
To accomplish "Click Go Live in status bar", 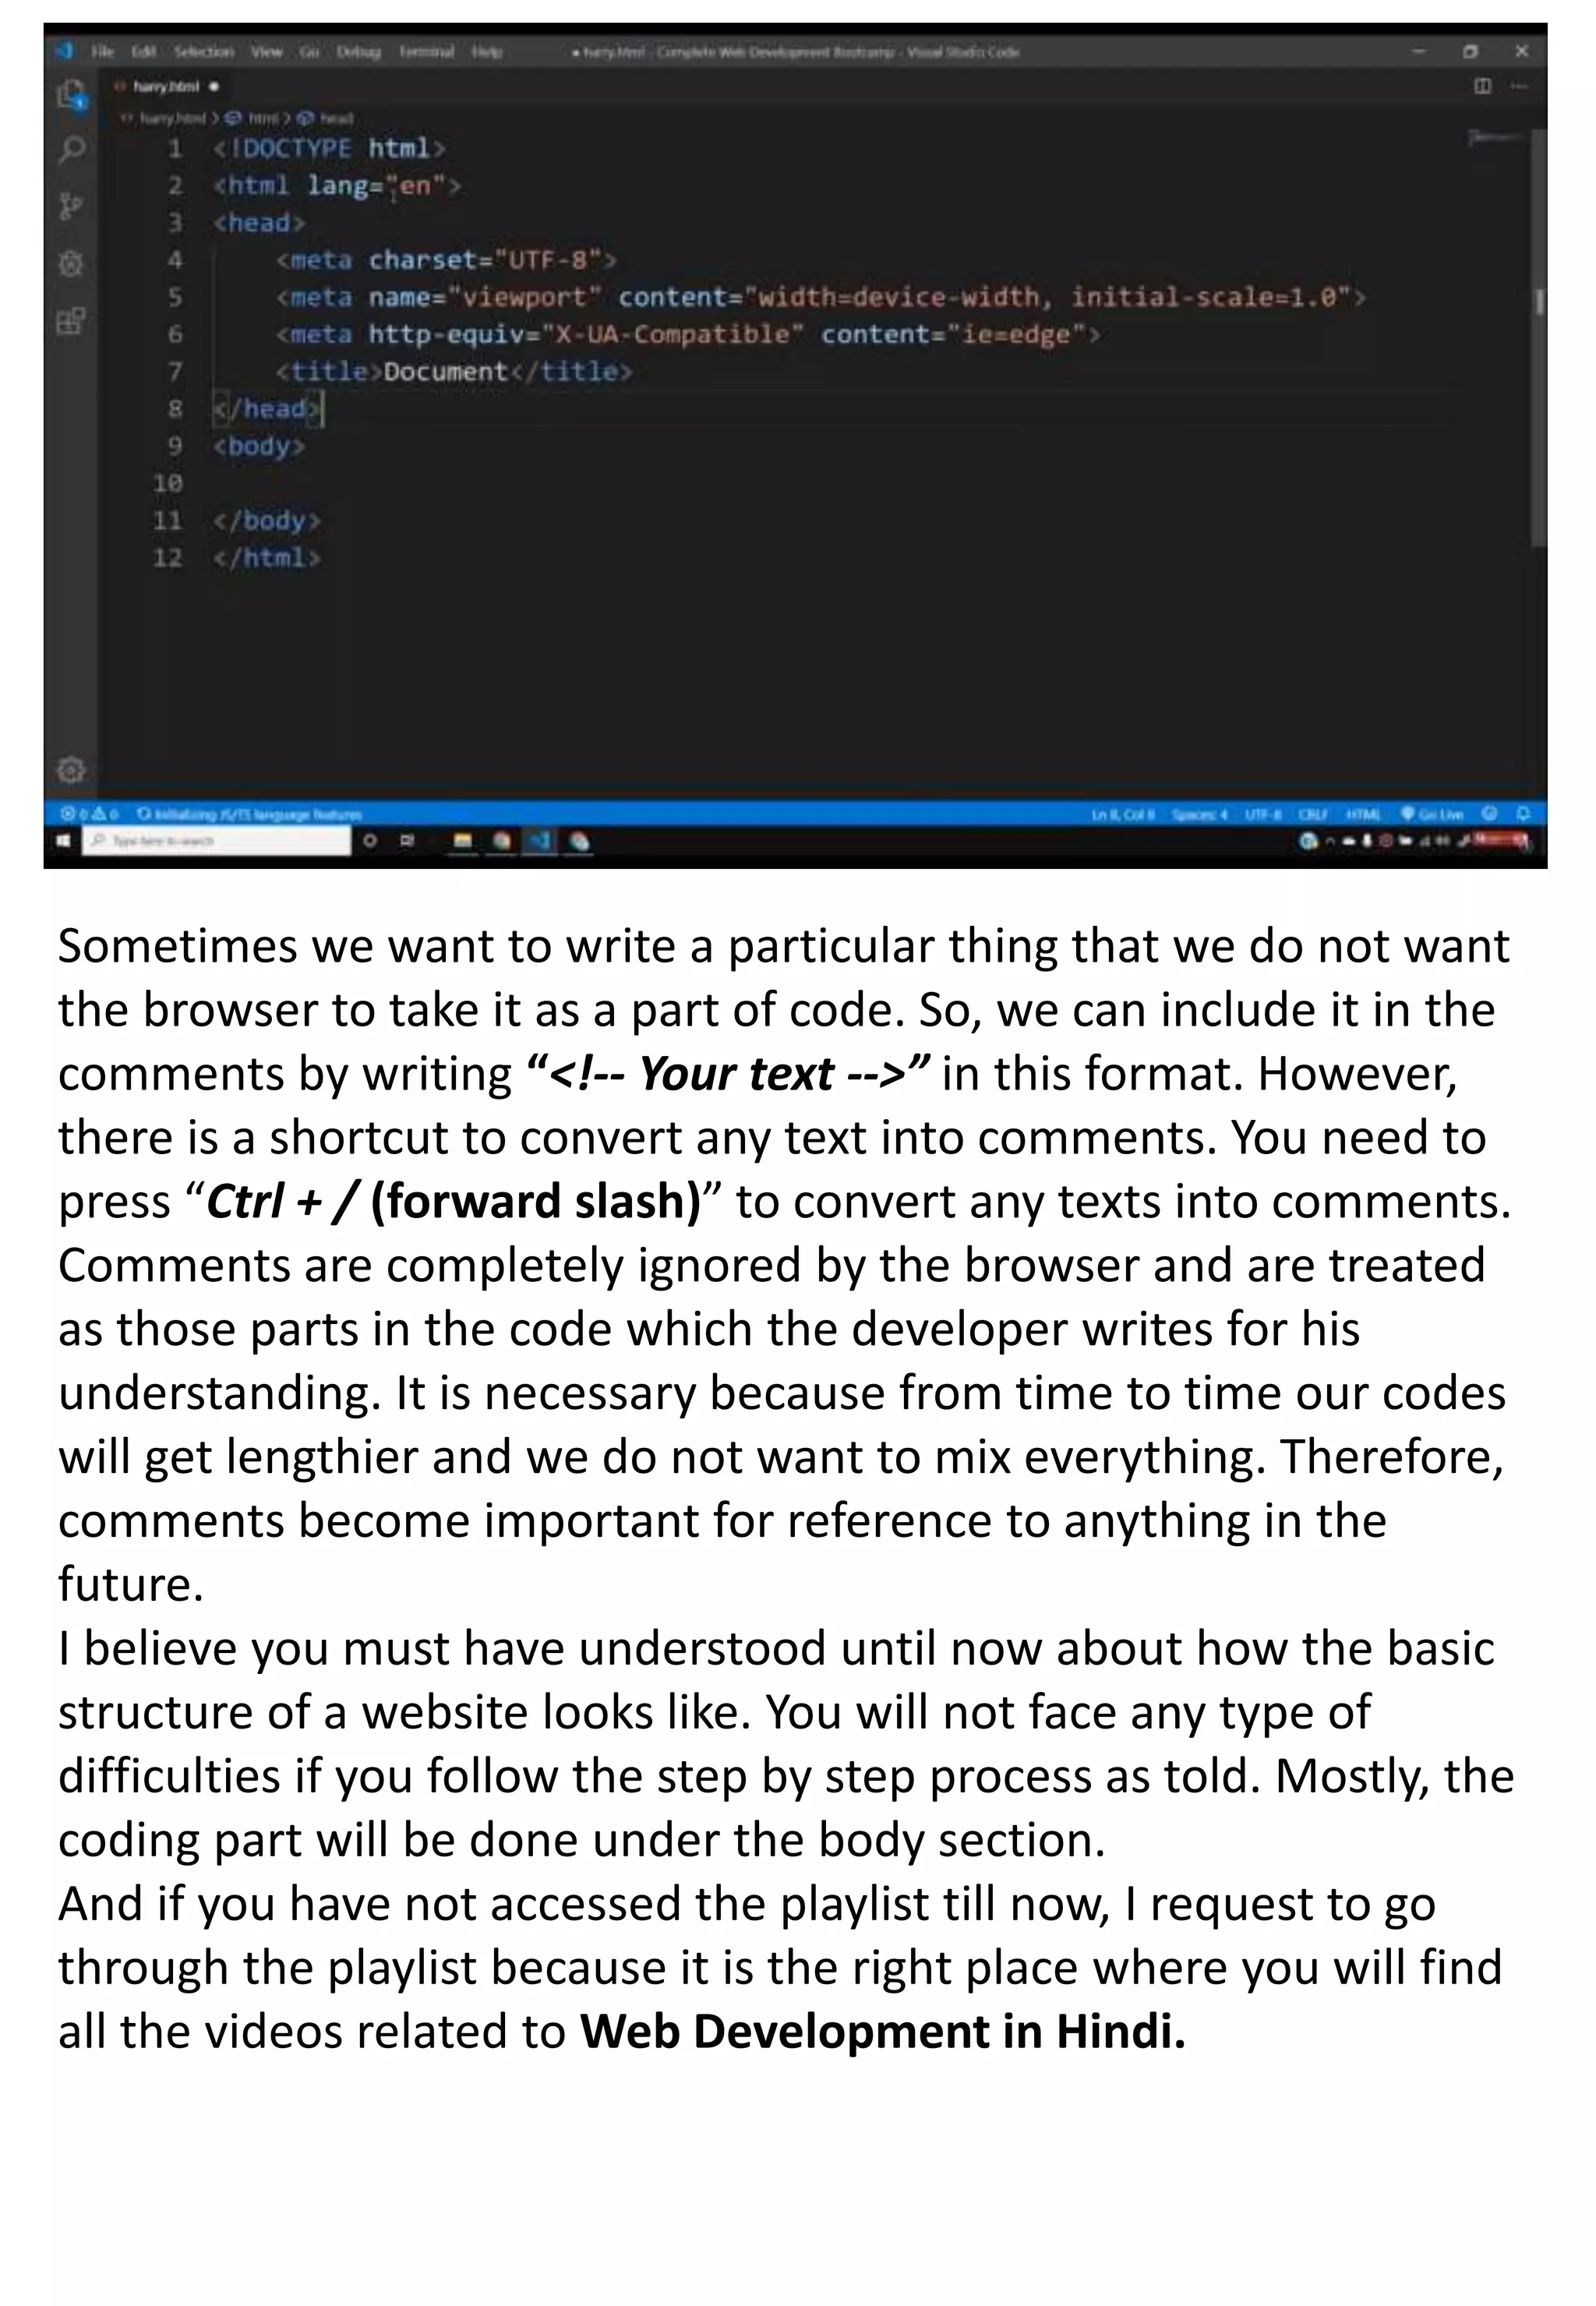I will coord(1434,813).
